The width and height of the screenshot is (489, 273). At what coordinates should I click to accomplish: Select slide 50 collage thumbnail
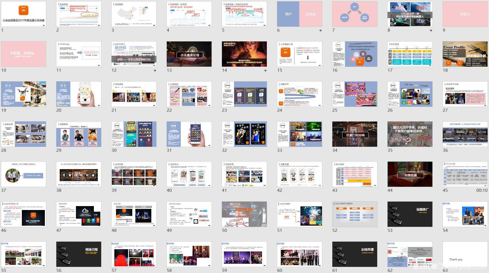(x=244, y=214)
